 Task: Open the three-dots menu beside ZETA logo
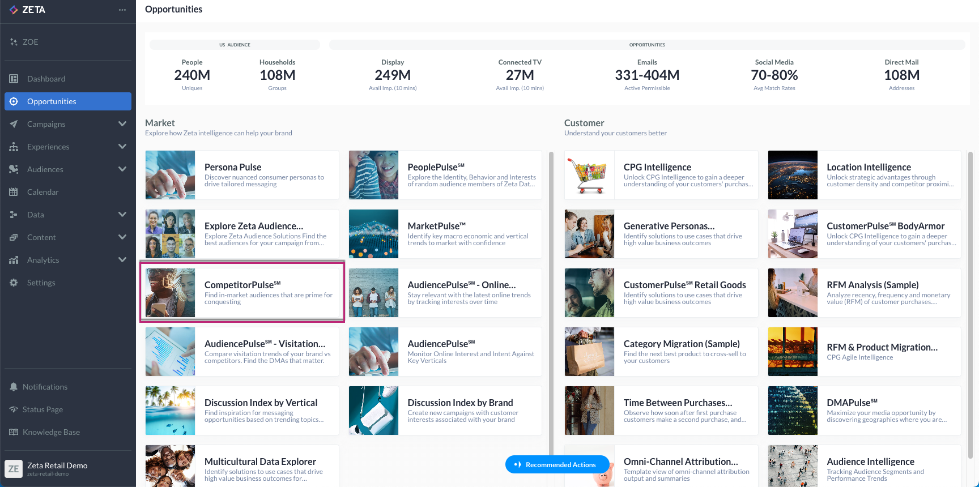pos(122,10)
